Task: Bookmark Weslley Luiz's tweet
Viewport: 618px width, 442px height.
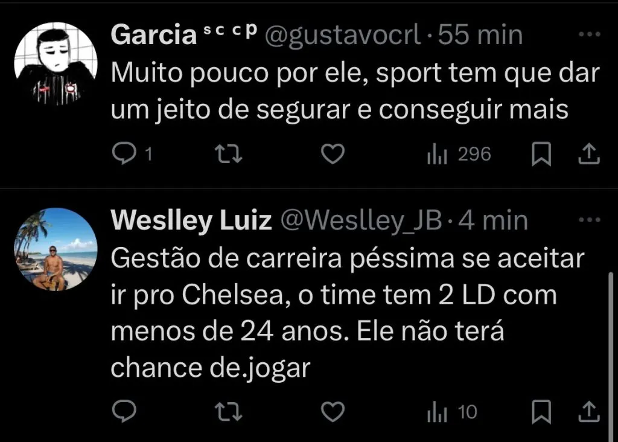Action: pos(541,412)
